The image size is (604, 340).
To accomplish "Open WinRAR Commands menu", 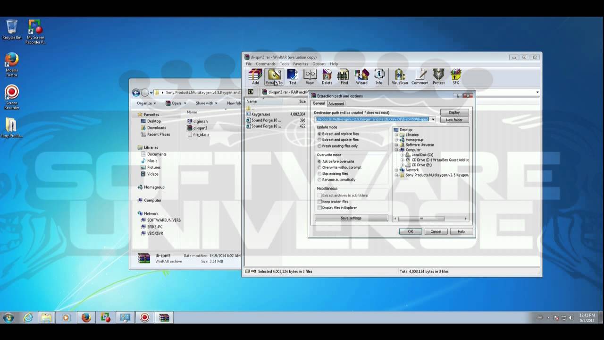I will pyautogui.click(x=266, y=64).
